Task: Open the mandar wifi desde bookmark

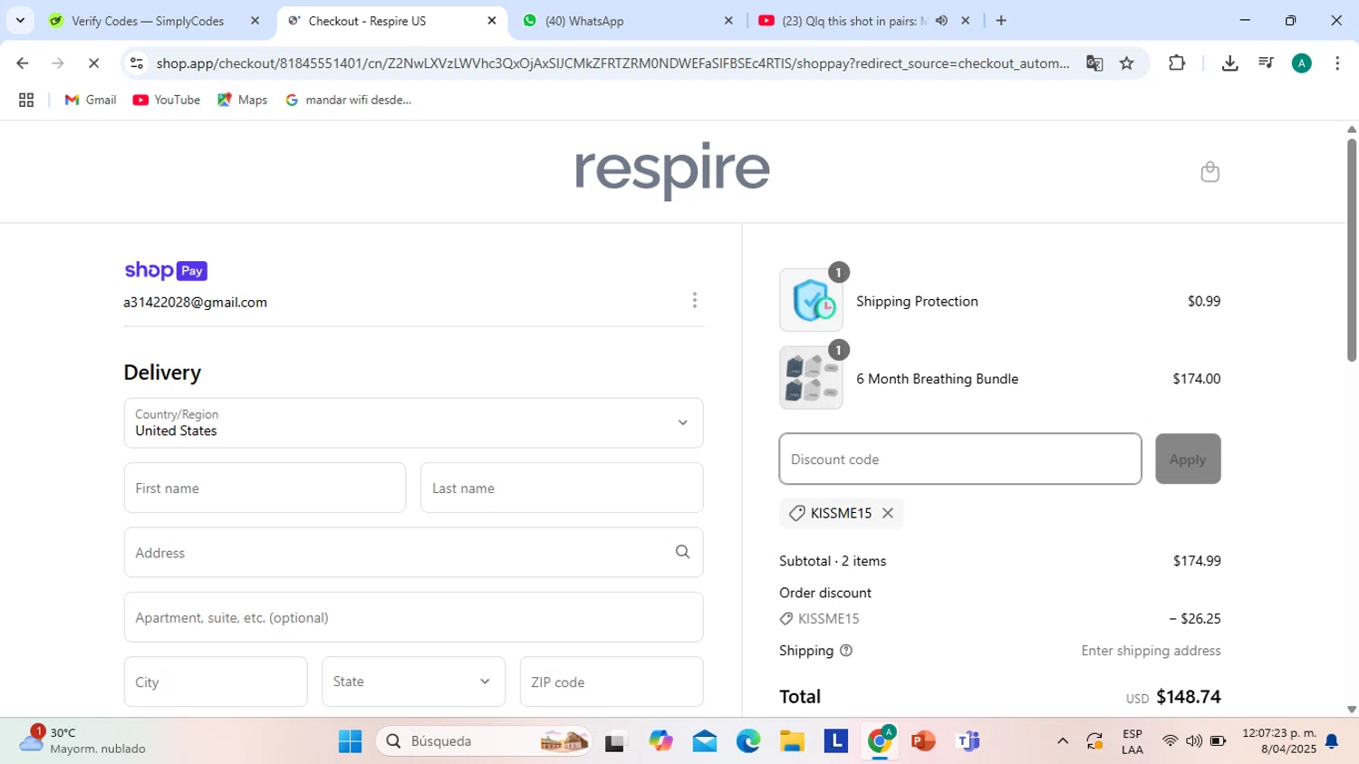Action: point(348,100)
